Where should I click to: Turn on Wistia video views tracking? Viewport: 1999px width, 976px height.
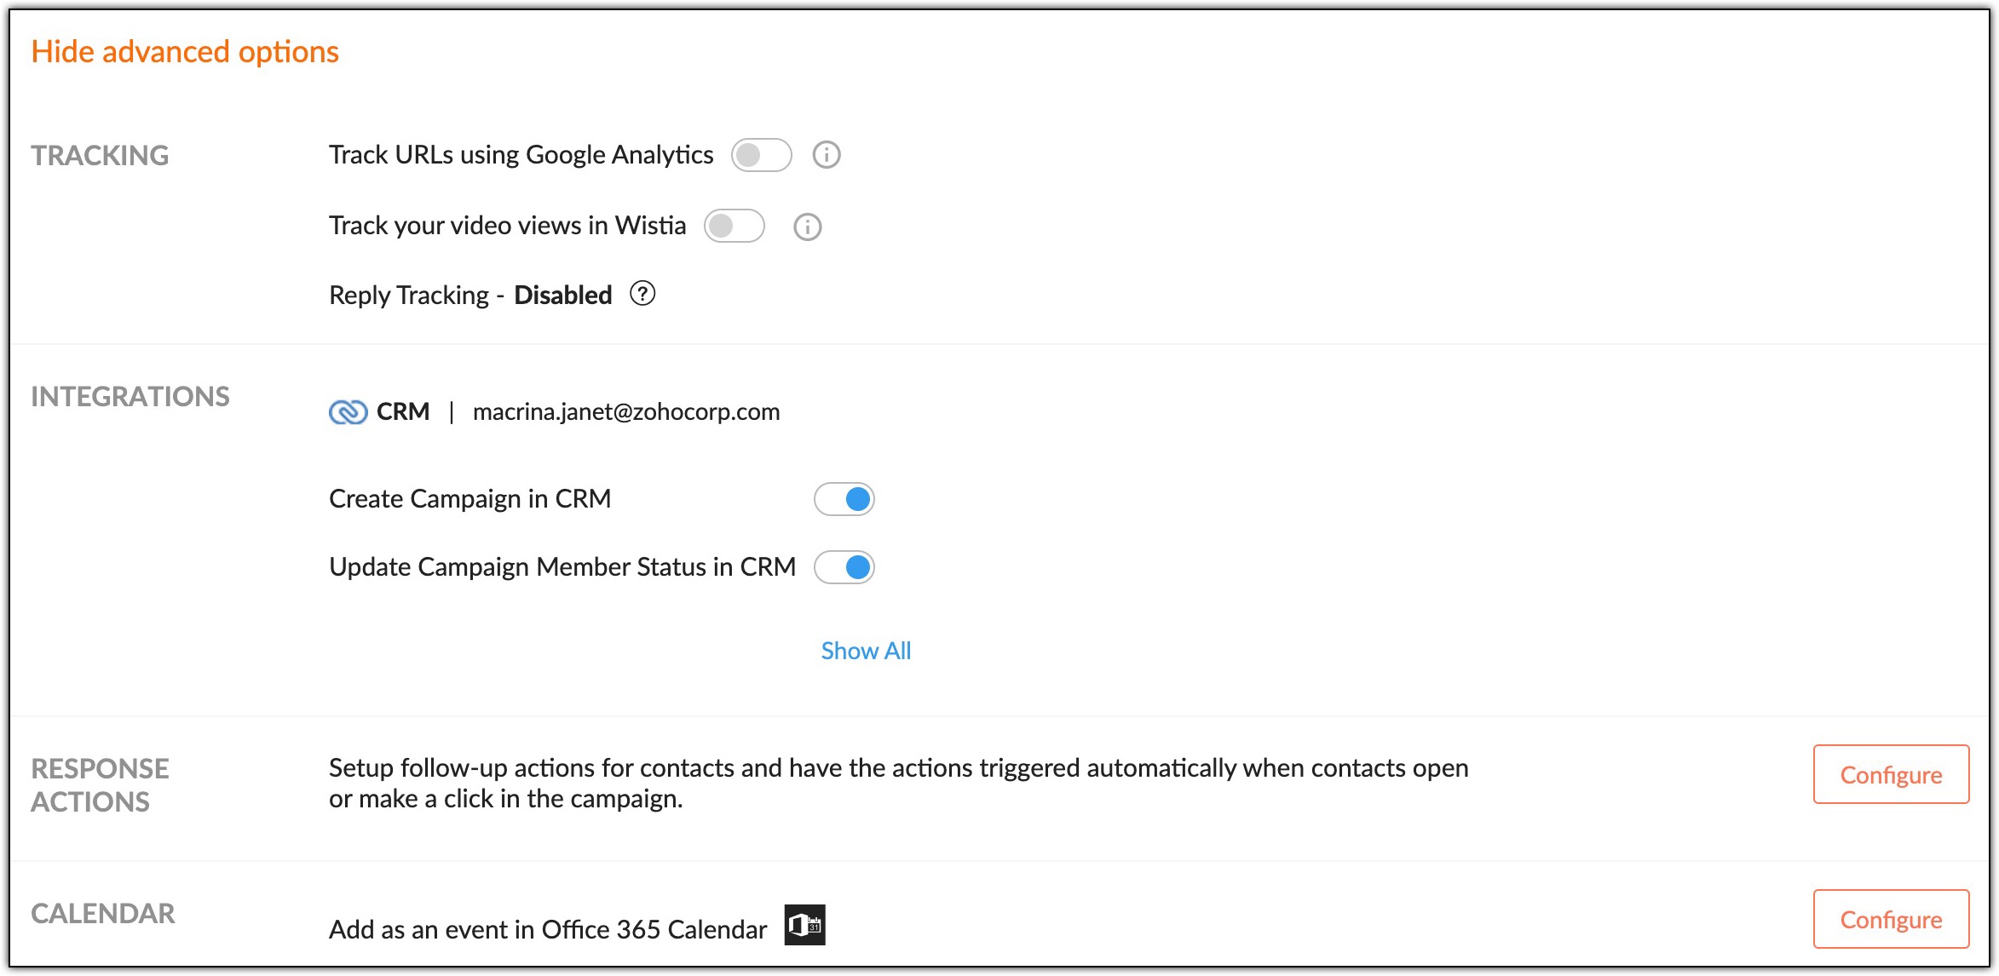(x=734, y=226)
